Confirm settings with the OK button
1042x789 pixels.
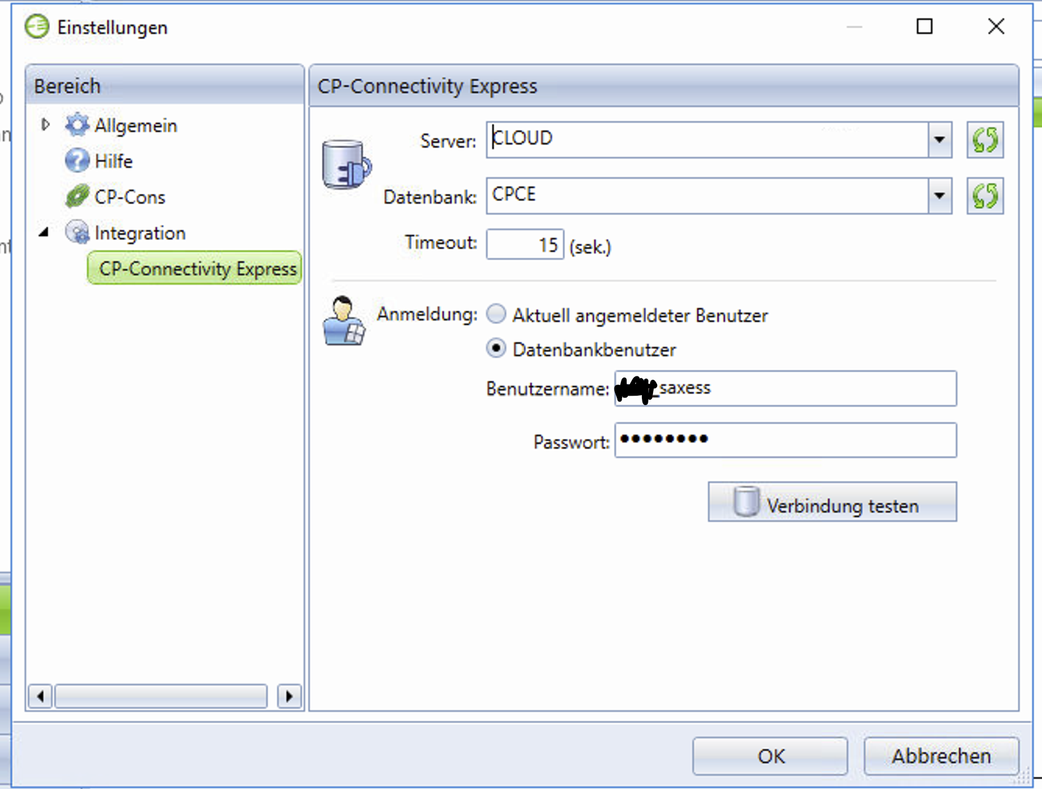(x=770, y=756)
